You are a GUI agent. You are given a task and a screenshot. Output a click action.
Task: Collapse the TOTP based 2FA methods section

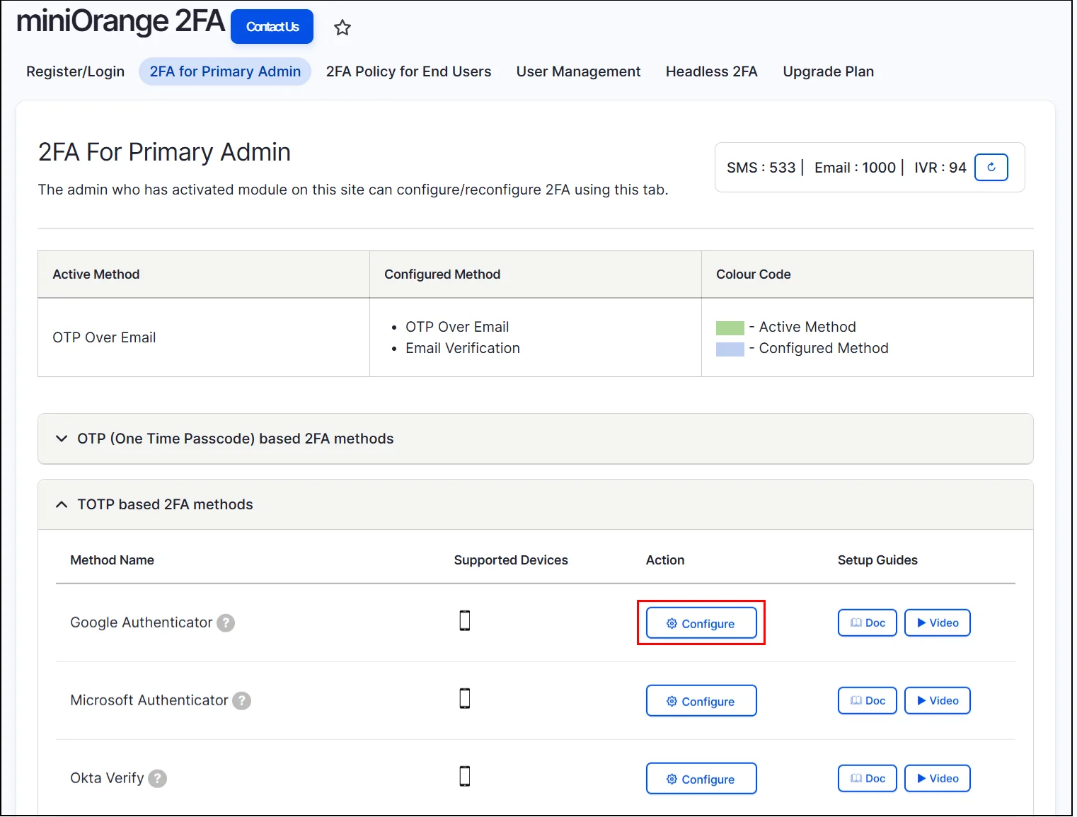[536, 505]
